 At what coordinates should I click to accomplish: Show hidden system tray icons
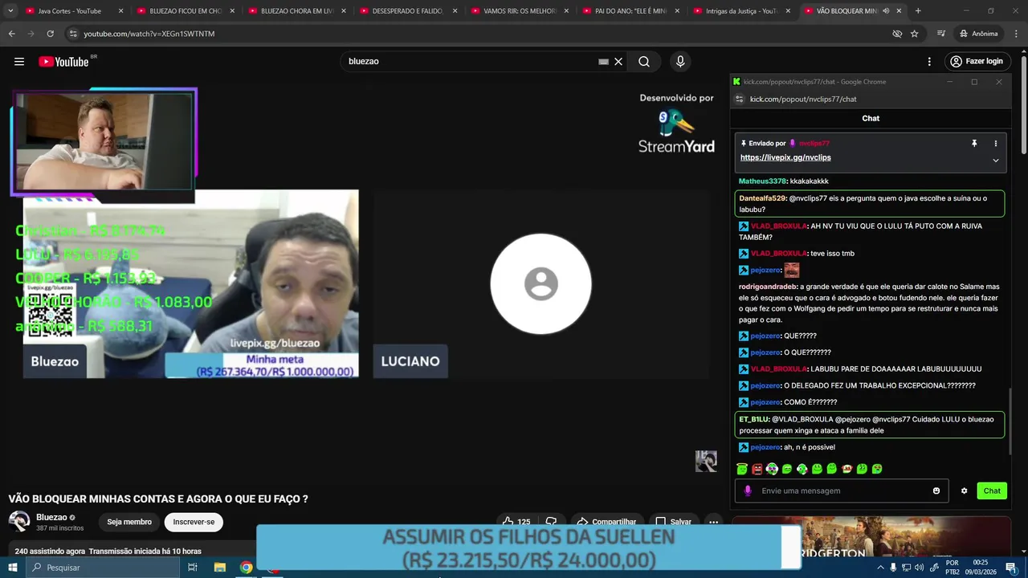coord(880,568)
